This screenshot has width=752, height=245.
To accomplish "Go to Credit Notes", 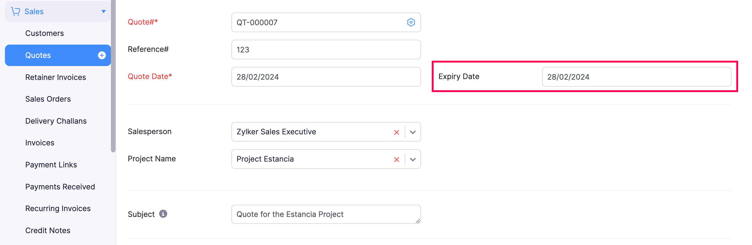I will coord(48,230).
